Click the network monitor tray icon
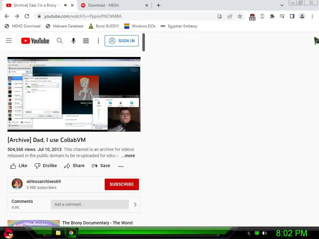The height and width of the screenshot is (239, 319). [x=257, y=233]
